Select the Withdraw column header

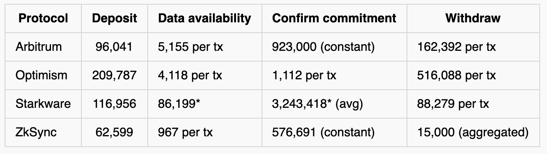473,18
